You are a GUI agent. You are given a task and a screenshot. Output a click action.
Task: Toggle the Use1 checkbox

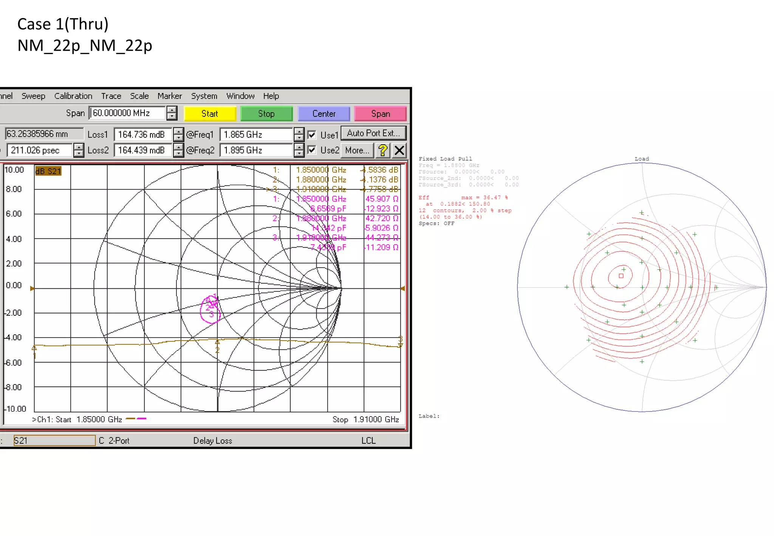coord(312,135)
